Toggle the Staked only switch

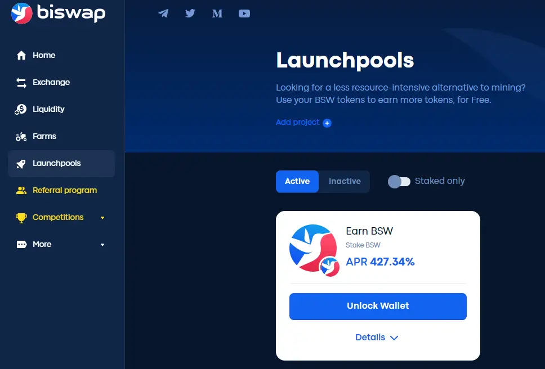(399, 181)
